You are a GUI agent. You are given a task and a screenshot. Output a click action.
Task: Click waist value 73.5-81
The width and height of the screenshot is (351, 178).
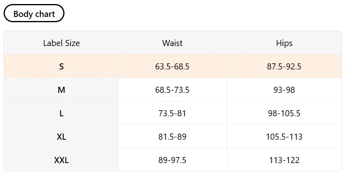point(172,113)
